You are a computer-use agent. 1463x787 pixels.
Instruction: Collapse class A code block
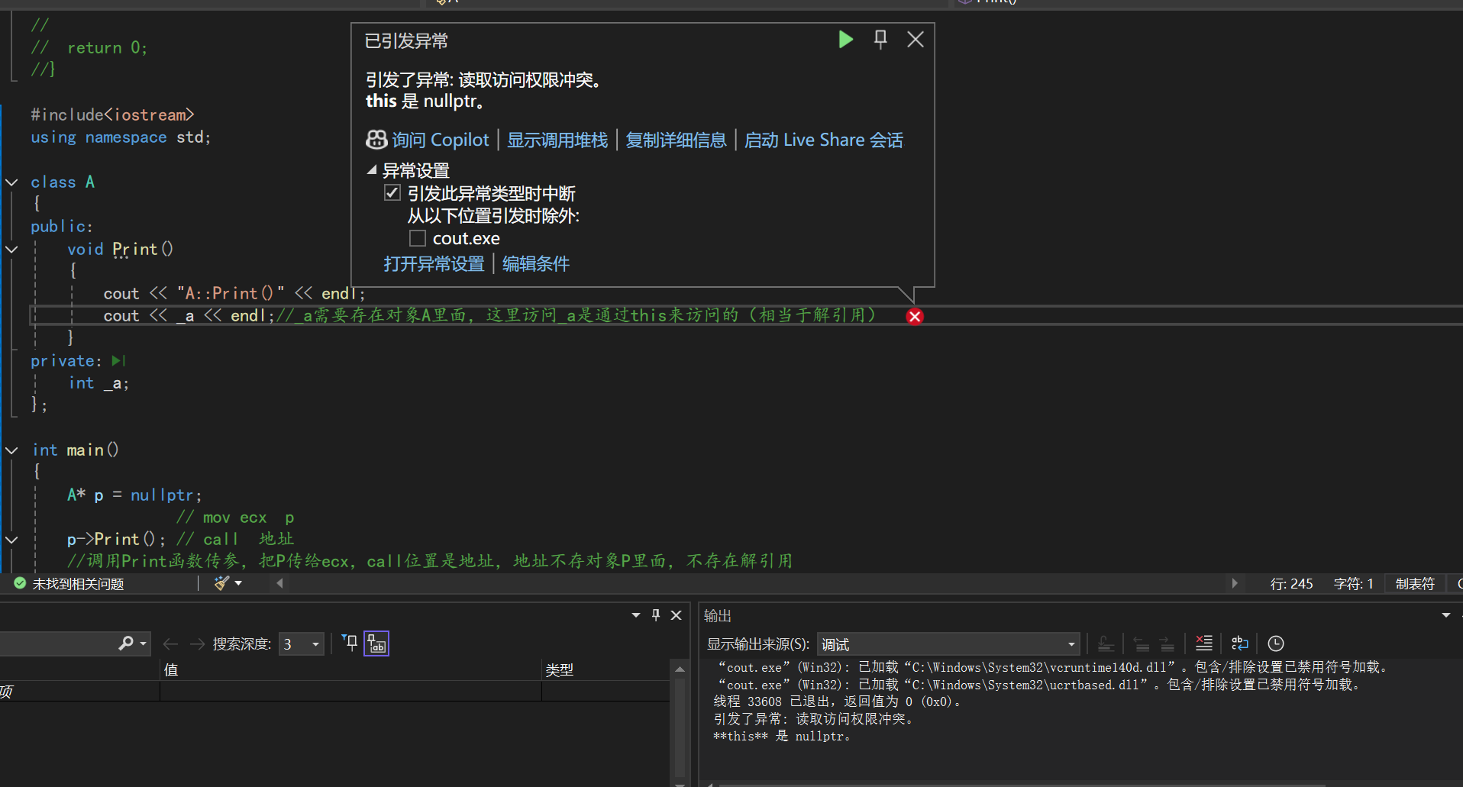[11, 182]
